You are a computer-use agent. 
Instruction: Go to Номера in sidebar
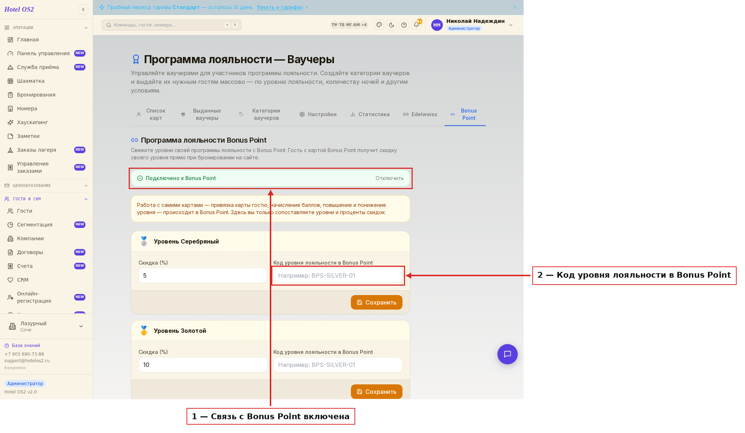[46, 109]
